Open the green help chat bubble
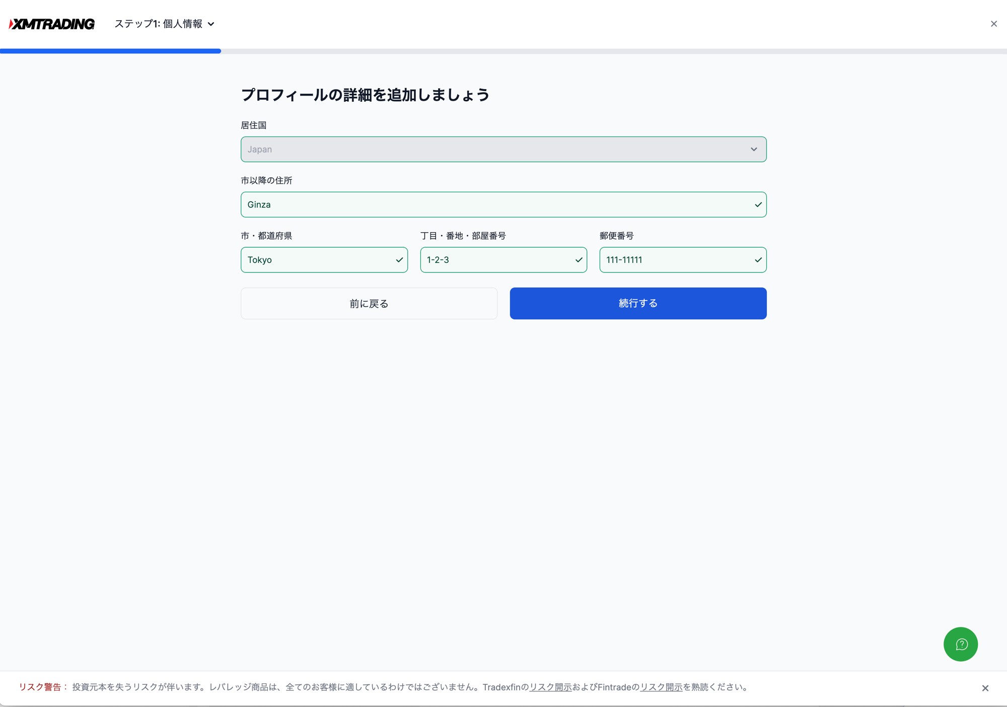Image resolution: width=1007 pixels, height=707 pixels. 961,644
